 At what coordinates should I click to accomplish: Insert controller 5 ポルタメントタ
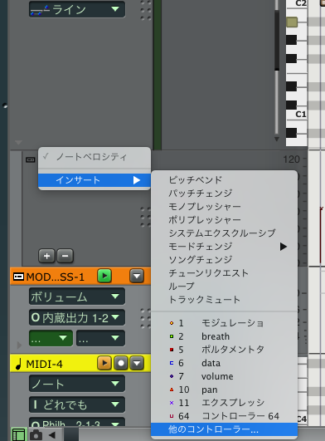coord(224,350)
